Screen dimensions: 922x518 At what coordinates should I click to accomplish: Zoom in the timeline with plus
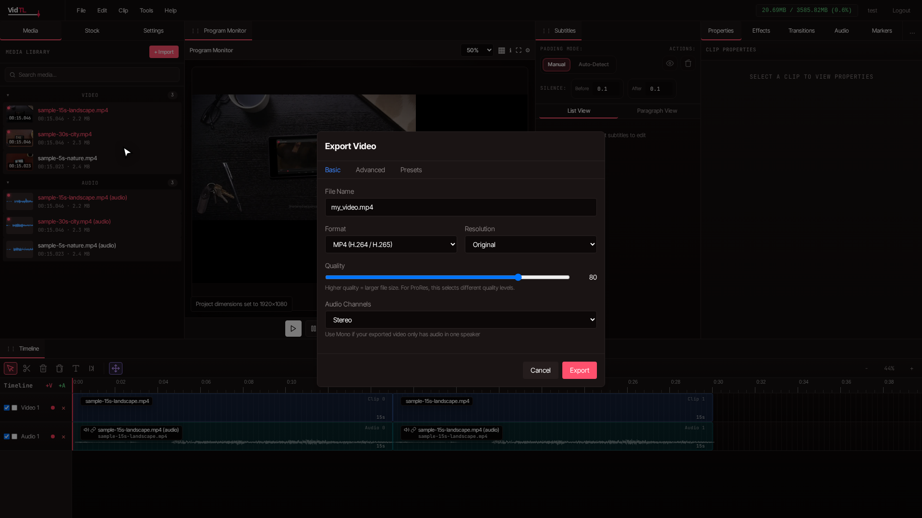(911, 368)
